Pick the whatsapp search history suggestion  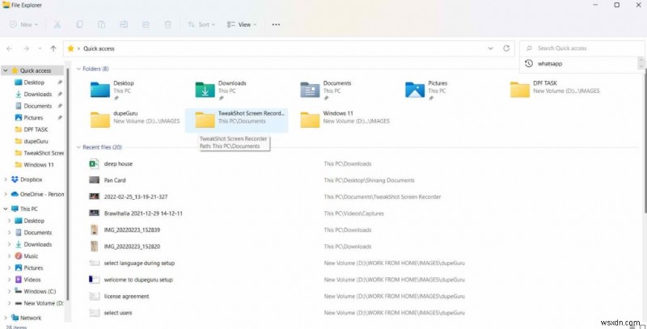pyautogui.click(x=579, y=64)
